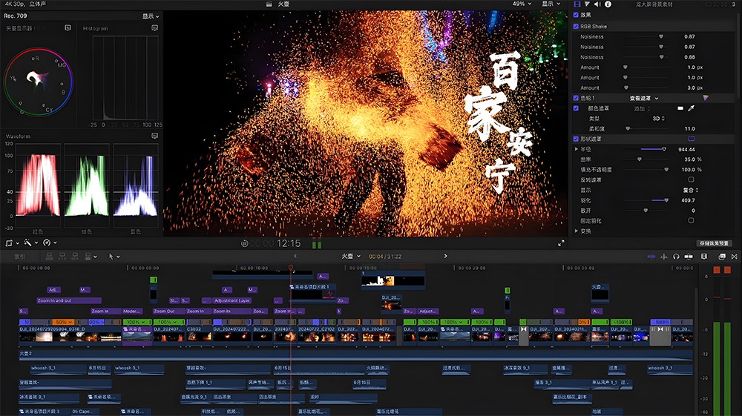This screenshot has height=416, width=742.
Task: Open the Audio inspector speaker icon
Action: 597,4
